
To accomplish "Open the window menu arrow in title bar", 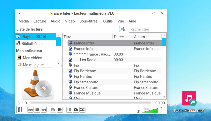I will click(20, 13).
